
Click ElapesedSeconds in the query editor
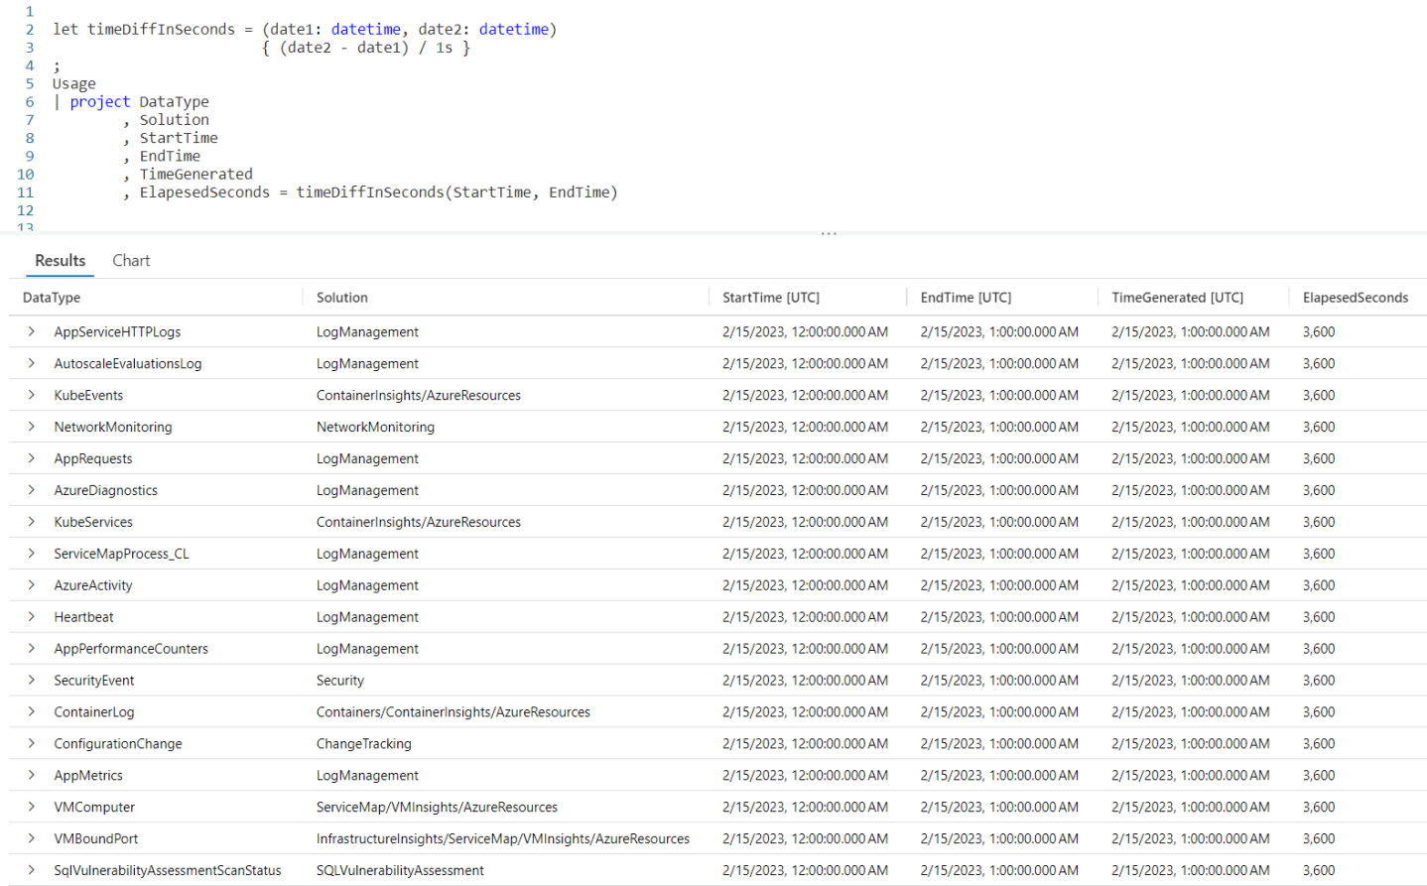point(204,192)
